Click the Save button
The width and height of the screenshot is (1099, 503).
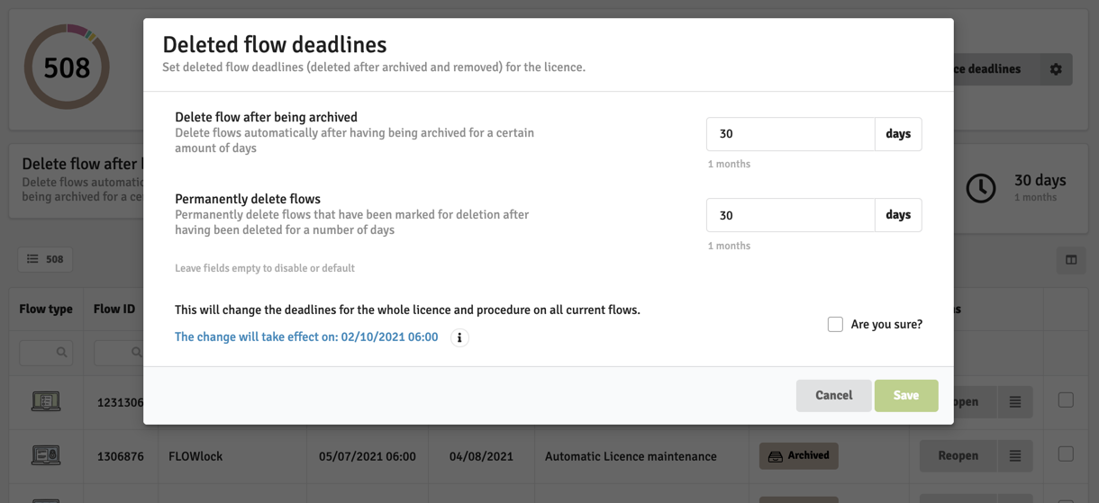[905, 395]
